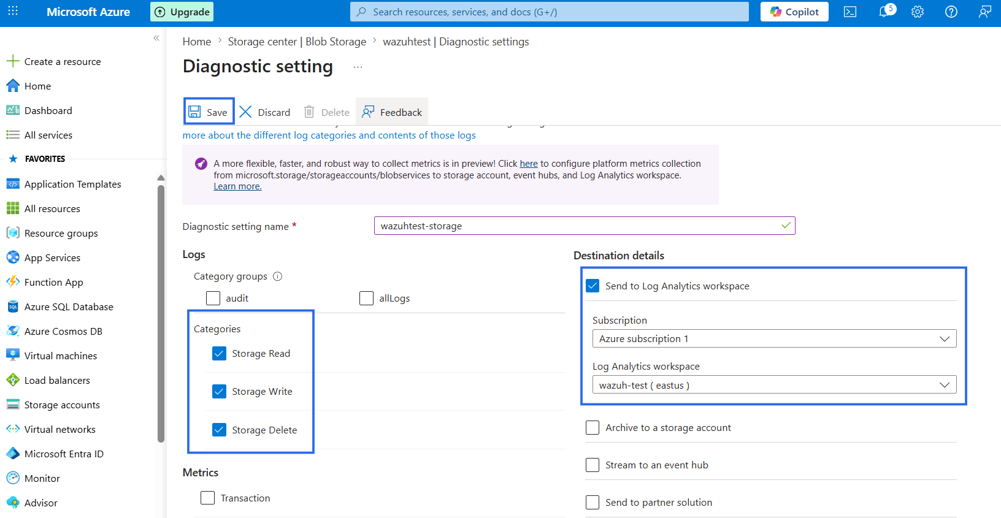
Task: Click Storage accounts icon
Action: click(13, 405)
